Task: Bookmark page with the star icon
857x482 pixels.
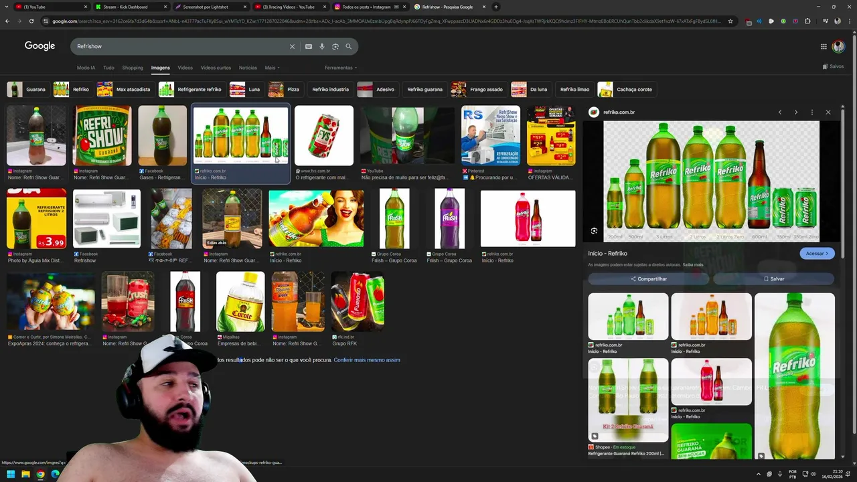Action: pyautogui.click(x=730, y=21)
